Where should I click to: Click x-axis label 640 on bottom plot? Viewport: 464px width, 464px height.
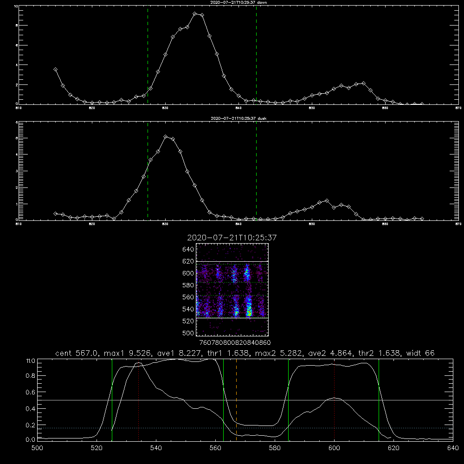tap(453, 448)
